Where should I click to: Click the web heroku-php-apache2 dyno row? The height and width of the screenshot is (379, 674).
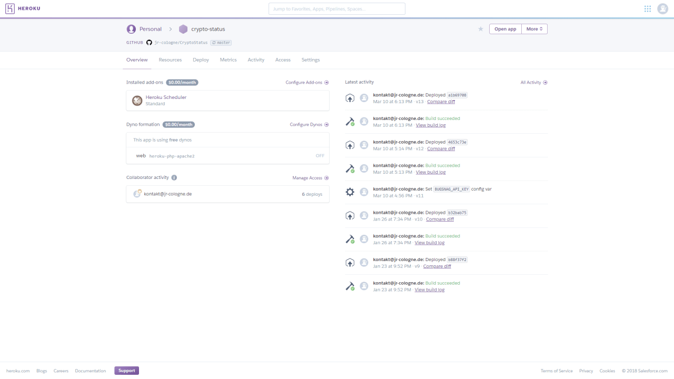(227, 156)
